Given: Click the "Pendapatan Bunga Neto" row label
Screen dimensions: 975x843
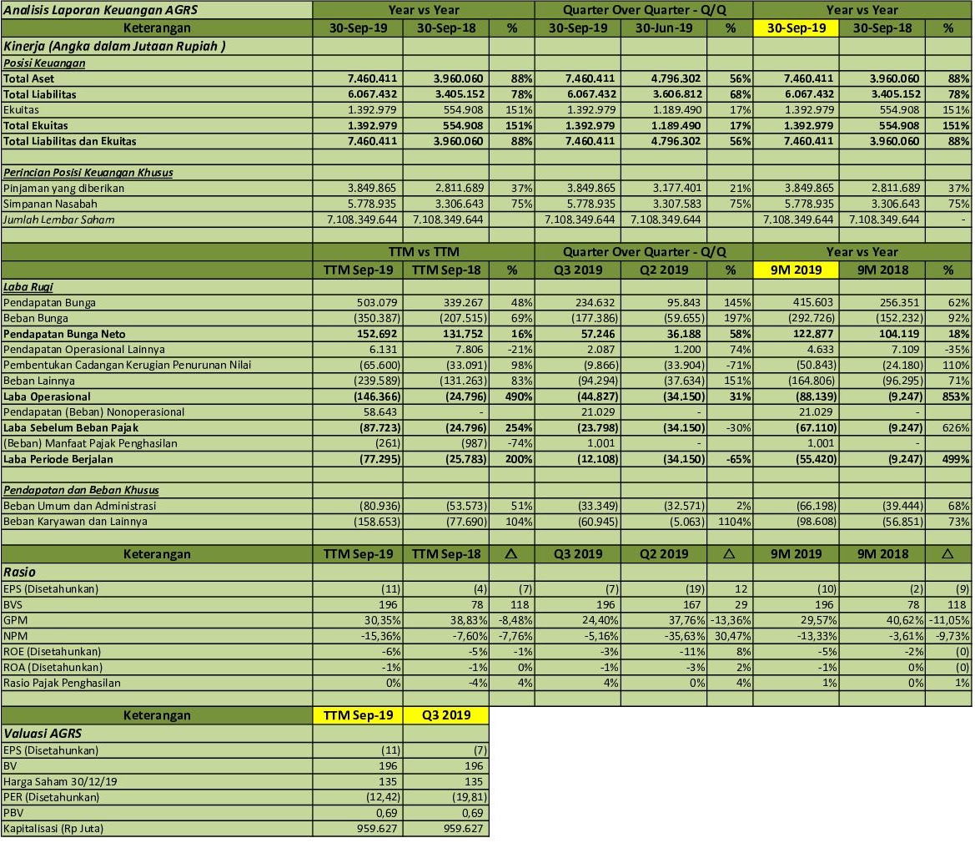Looking at the screenshot, I should 64,334.
